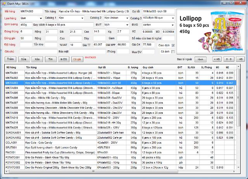
Task: Click the Xóa button
Action: pos(37,59)
